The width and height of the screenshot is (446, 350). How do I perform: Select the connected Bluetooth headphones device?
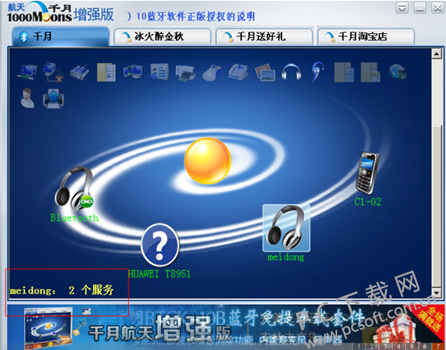point(74,189)
